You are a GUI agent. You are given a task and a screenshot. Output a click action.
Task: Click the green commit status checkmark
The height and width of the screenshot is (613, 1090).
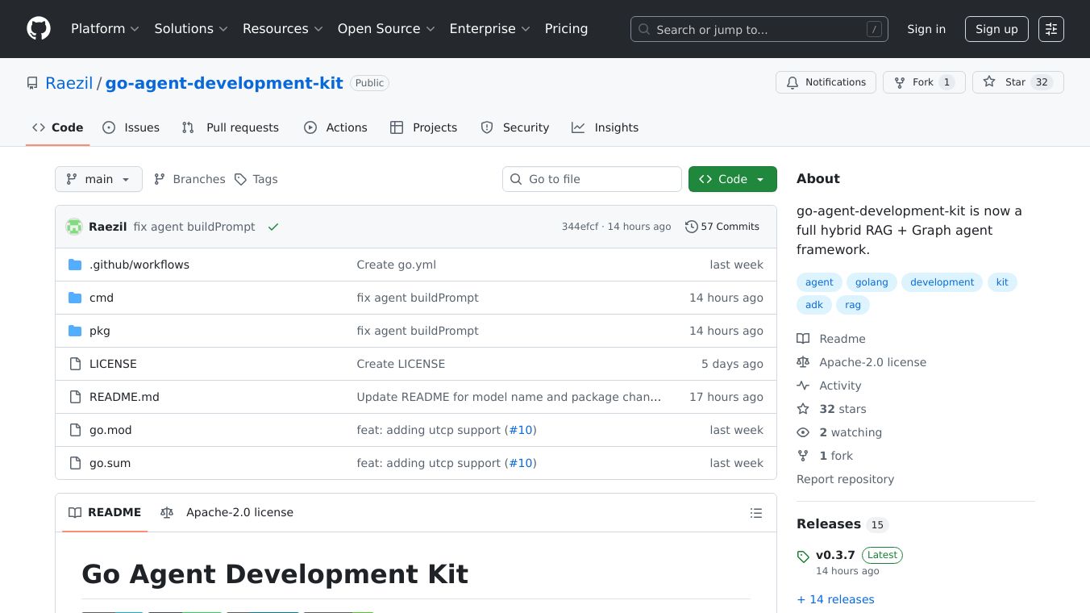(x=273, y=227)
